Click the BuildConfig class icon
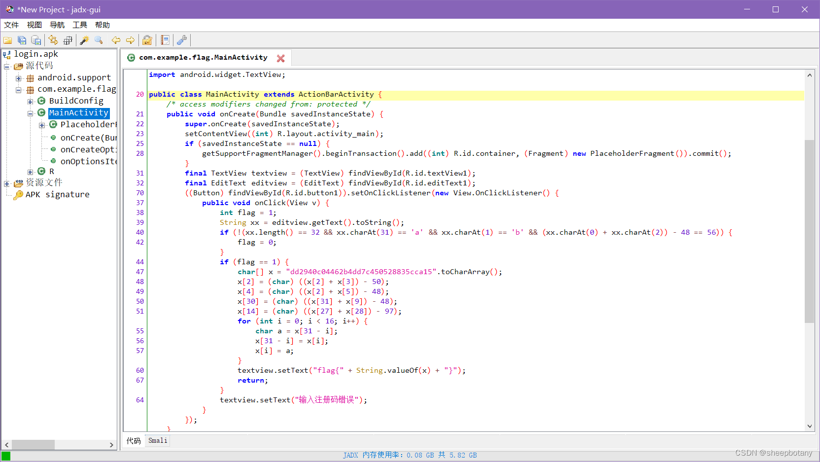 click(41, 101)
